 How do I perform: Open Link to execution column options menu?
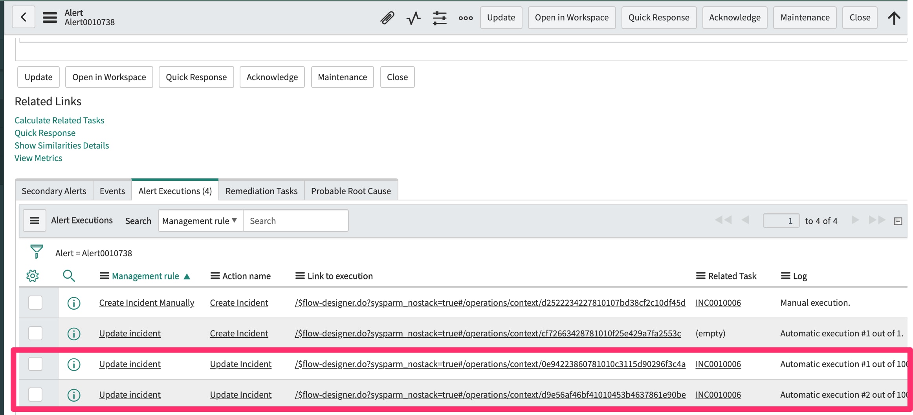300,276
